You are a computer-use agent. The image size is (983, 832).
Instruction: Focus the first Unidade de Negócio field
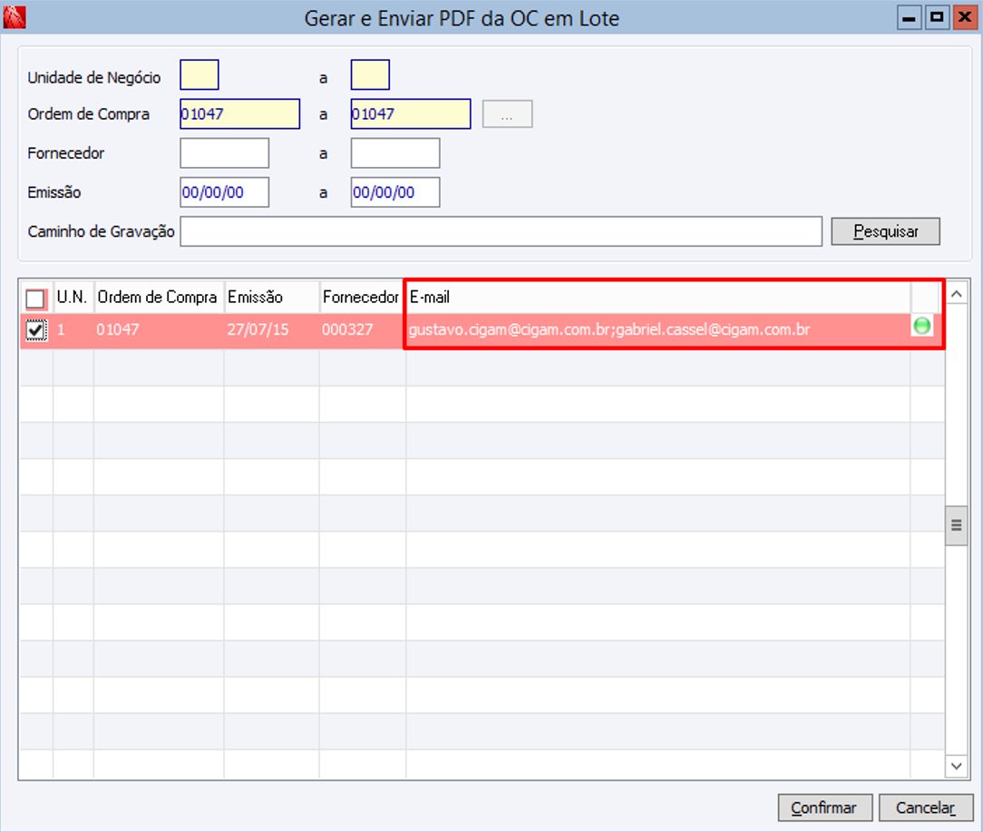point(200,74)
